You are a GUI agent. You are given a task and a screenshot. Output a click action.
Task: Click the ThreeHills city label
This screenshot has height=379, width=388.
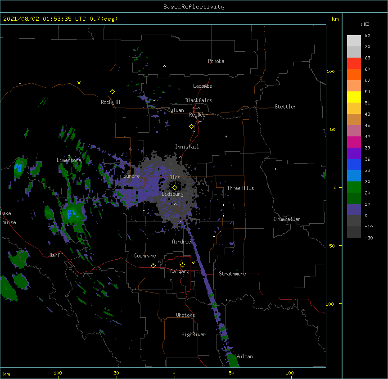(240, 188)
